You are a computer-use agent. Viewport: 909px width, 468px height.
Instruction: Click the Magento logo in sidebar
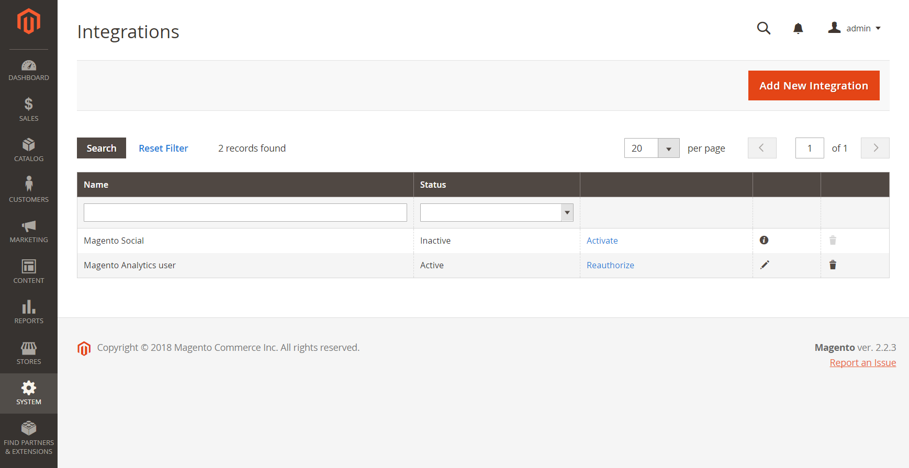pyautogui.click(x=29, y=22)
